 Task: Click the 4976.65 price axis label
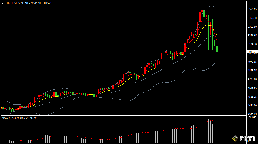point(252,62)
